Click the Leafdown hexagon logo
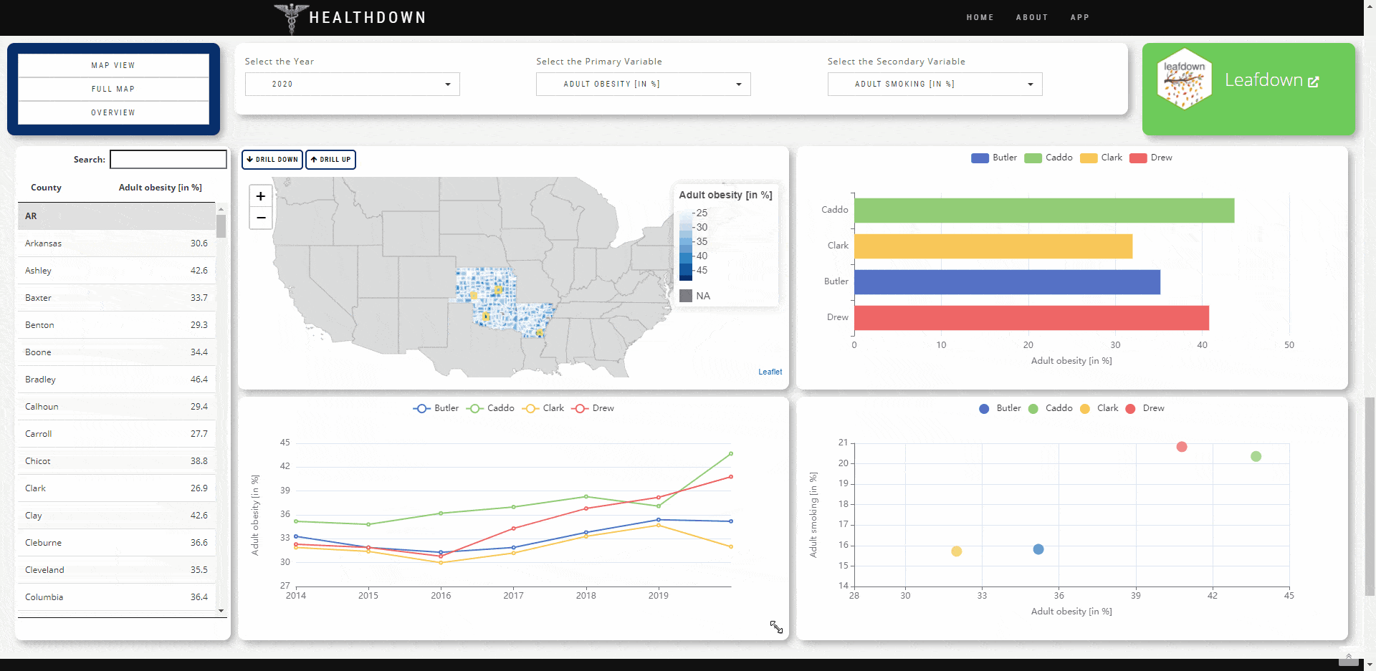The width and height of the screenshot is (1376, 671). click(1184, 79)
